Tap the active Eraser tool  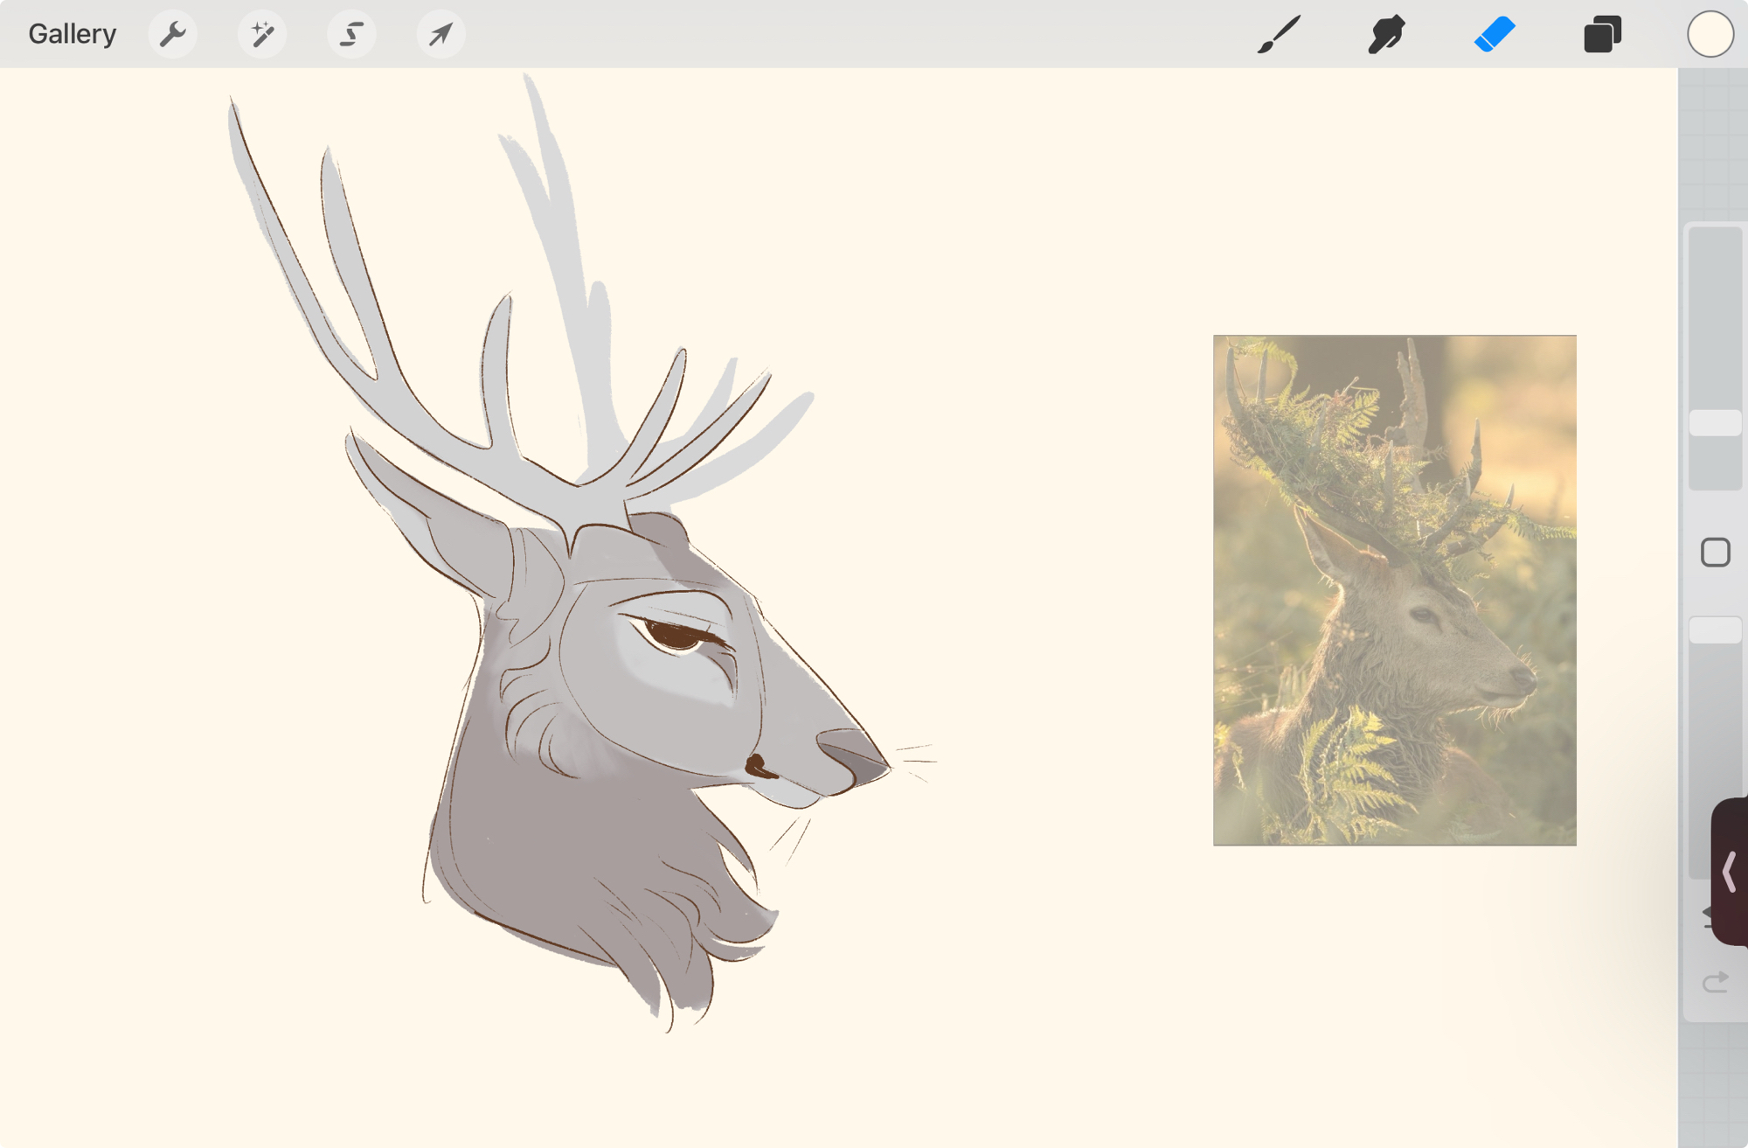click(x=1495, y=34)
